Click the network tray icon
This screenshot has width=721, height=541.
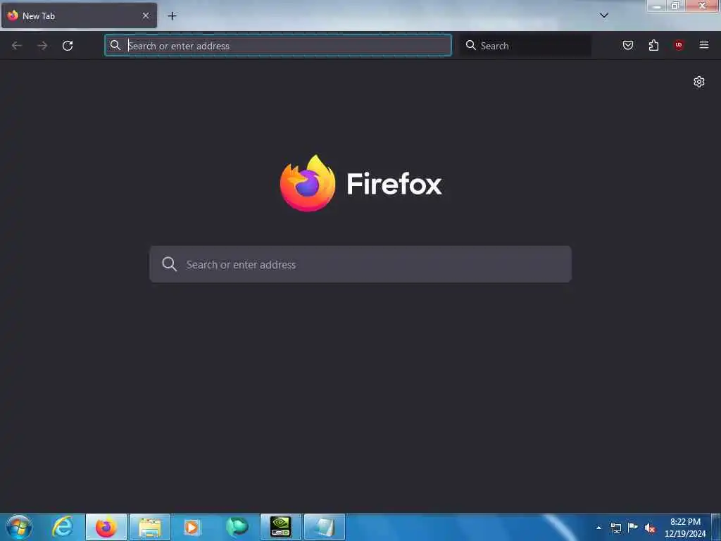[616, 528]
